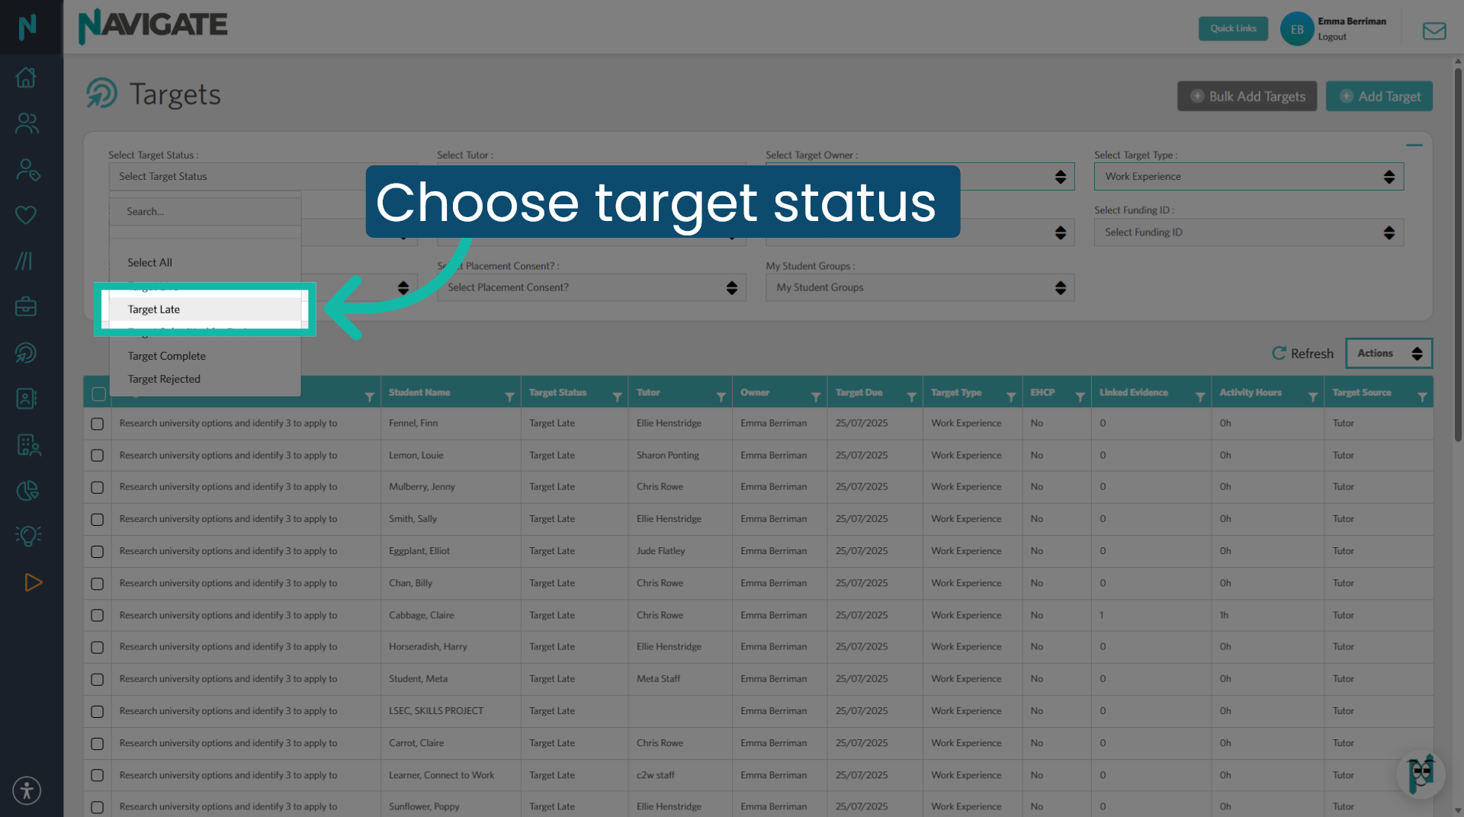Open the person search sidebar icon
Viewport: 1464px width, 817px height.
[27, 169]
